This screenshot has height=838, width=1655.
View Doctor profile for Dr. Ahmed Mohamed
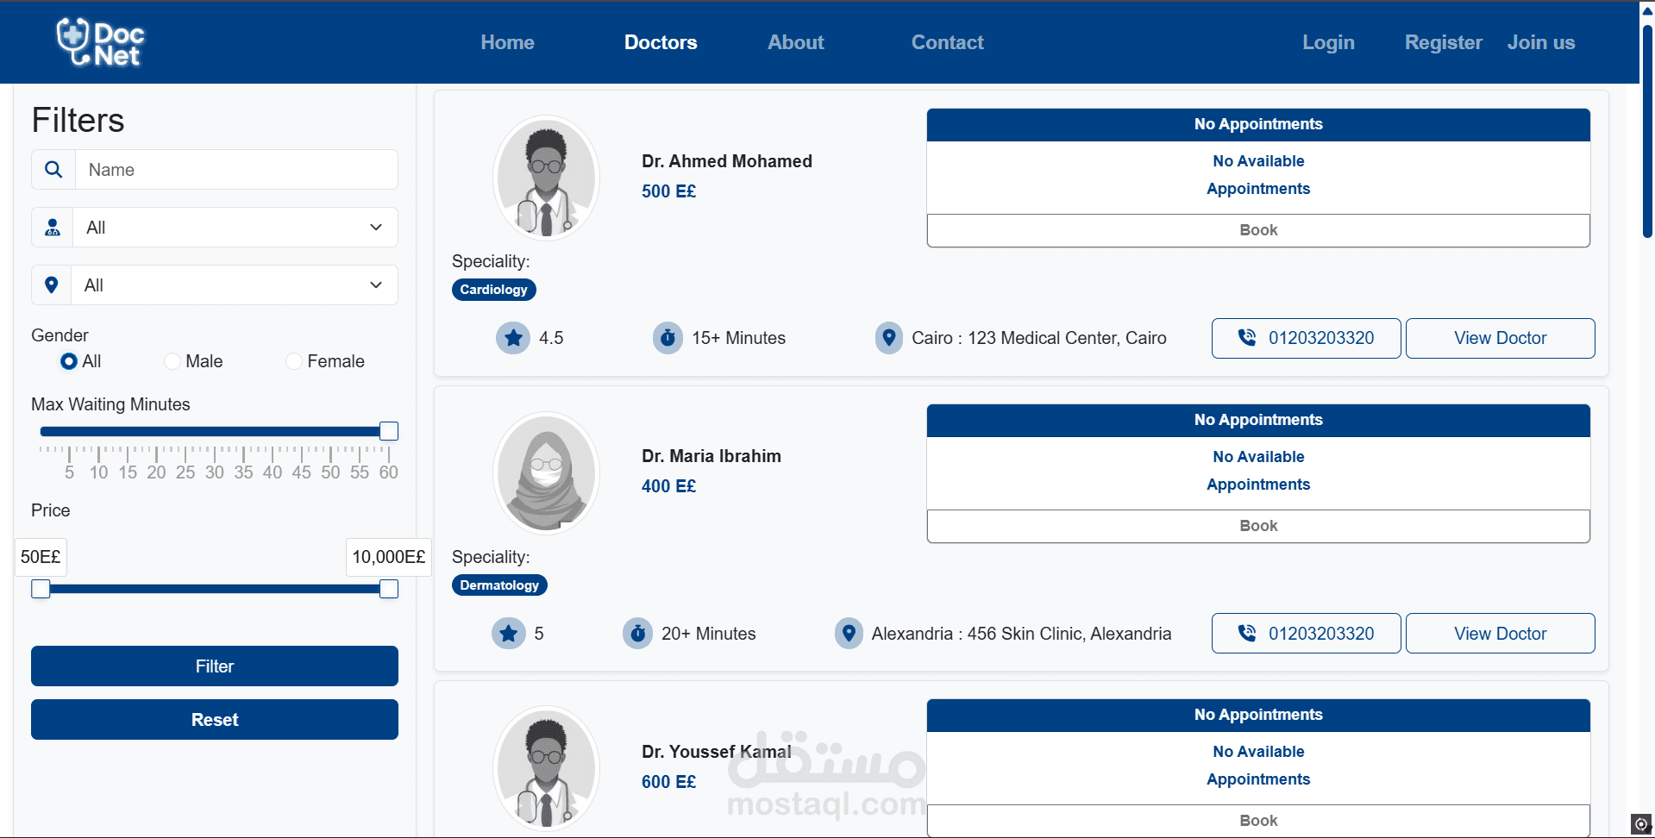(1500, 338)
